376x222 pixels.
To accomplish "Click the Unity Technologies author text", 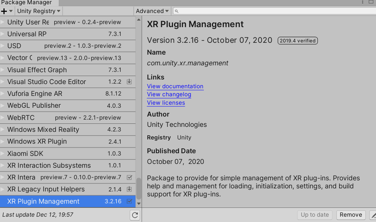I will (177, 125).
